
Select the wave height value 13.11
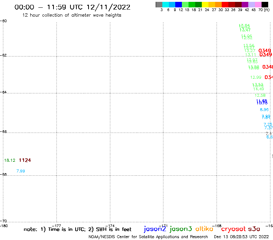[x=251, y=55]
